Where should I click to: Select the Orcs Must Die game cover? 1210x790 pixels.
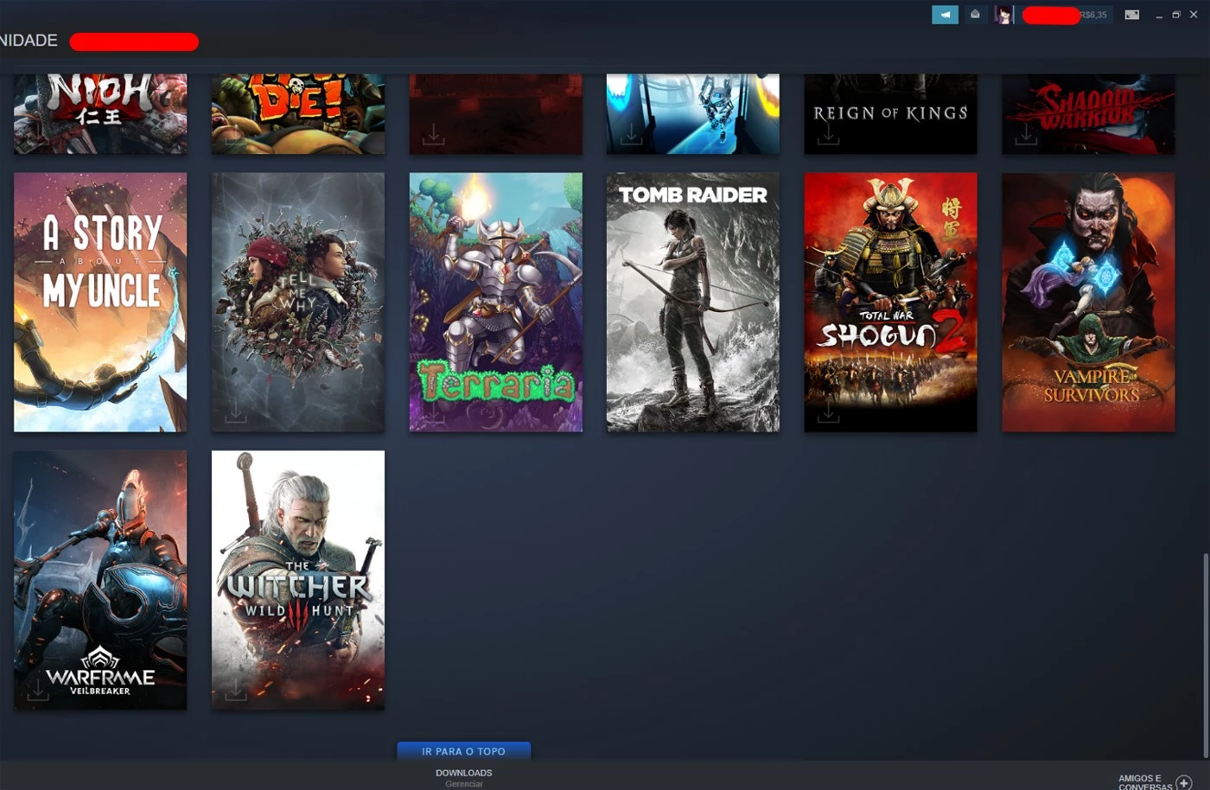(298, 113)
